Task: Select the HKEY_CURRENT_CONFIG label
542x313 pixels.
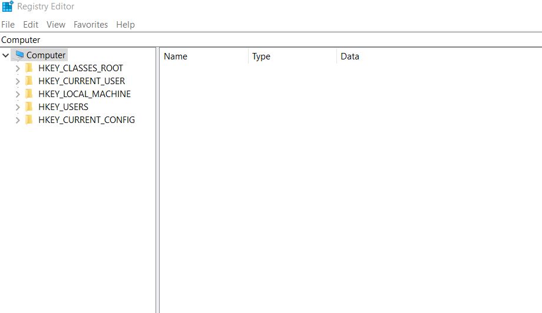Action: (x=87, y=120)
